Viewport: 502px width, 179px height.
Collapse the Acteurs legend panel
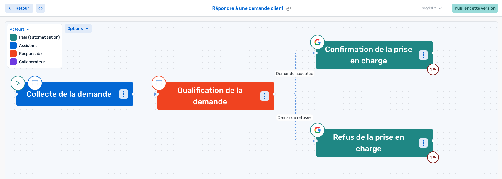click(20, 29)
